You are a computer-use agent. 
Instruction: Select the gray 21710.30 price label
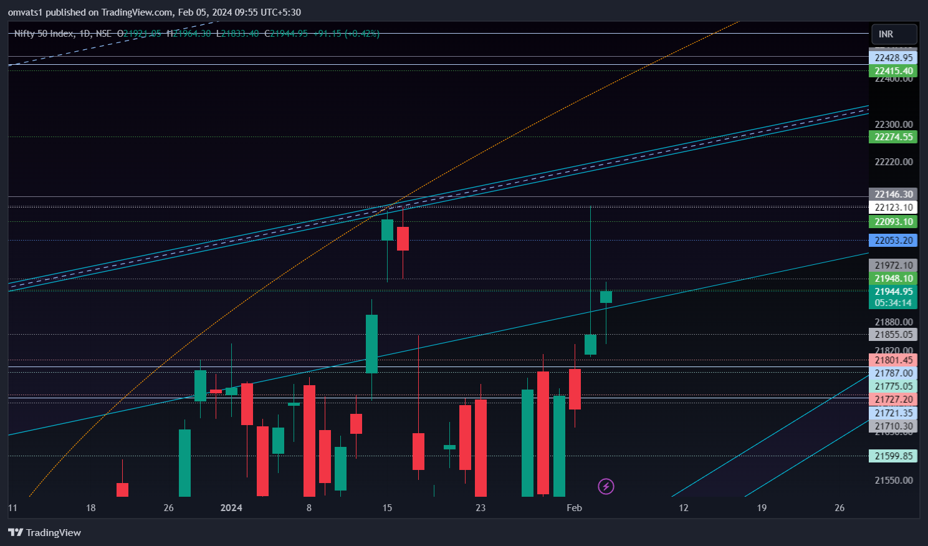coord(893,426)
